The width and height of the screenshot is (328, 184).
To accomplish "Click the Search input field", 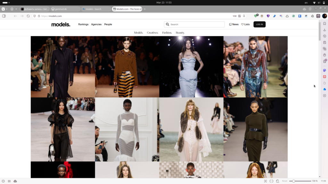I will tap(194, 24).
